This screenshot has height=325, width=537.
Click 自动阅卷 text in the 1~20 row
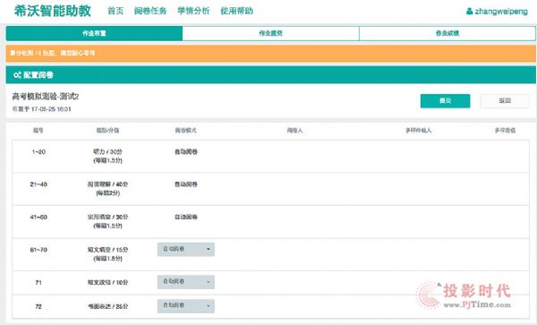coord(186,151)
